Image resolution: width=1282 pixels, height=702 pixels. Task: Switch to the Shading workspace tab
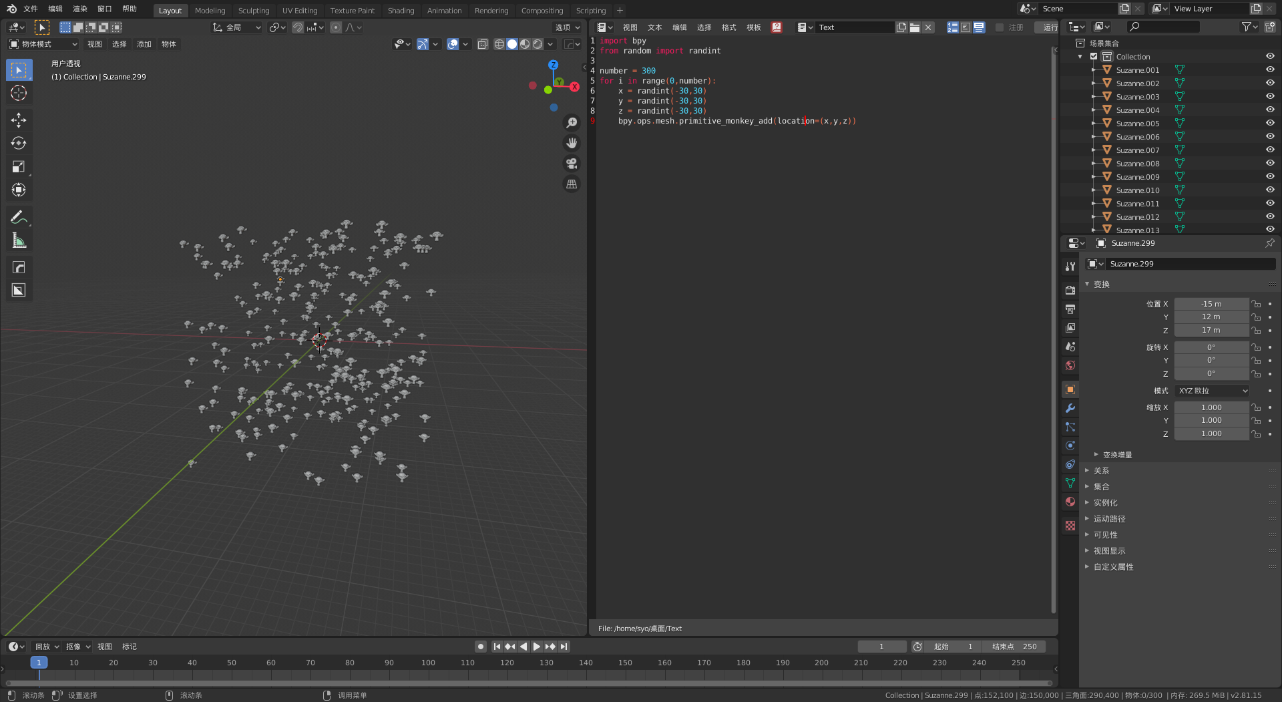pyautogui.click(x=401, y=11)
